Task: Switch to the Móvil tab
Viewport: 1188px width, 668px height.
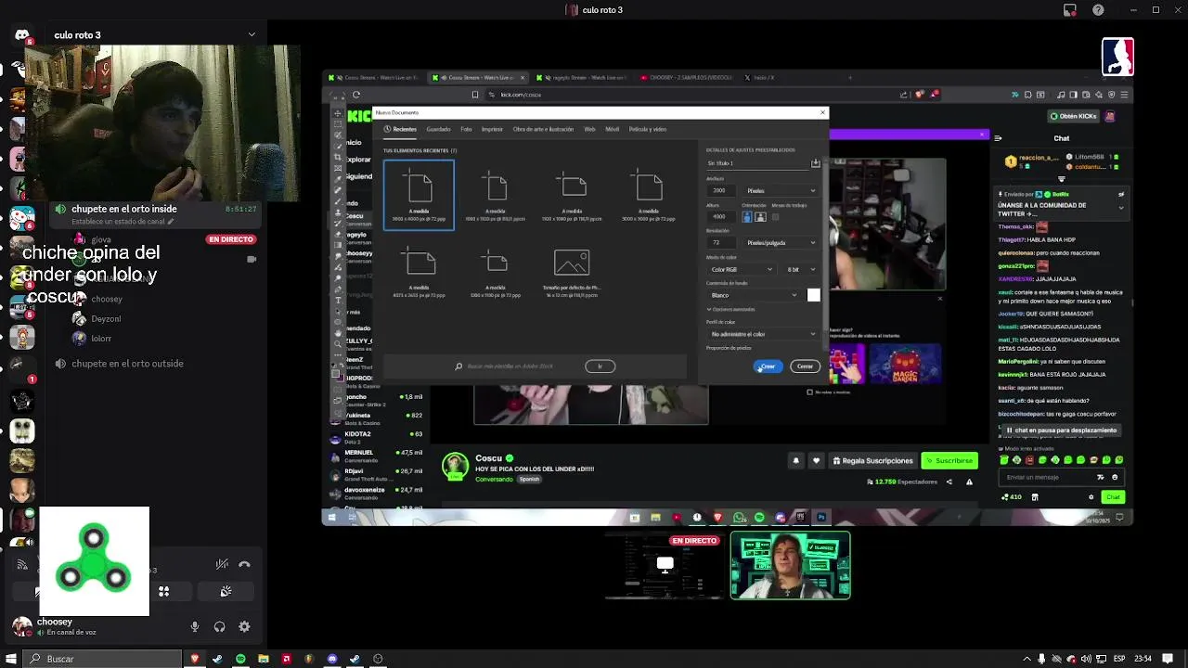Action: click(612, 129)
